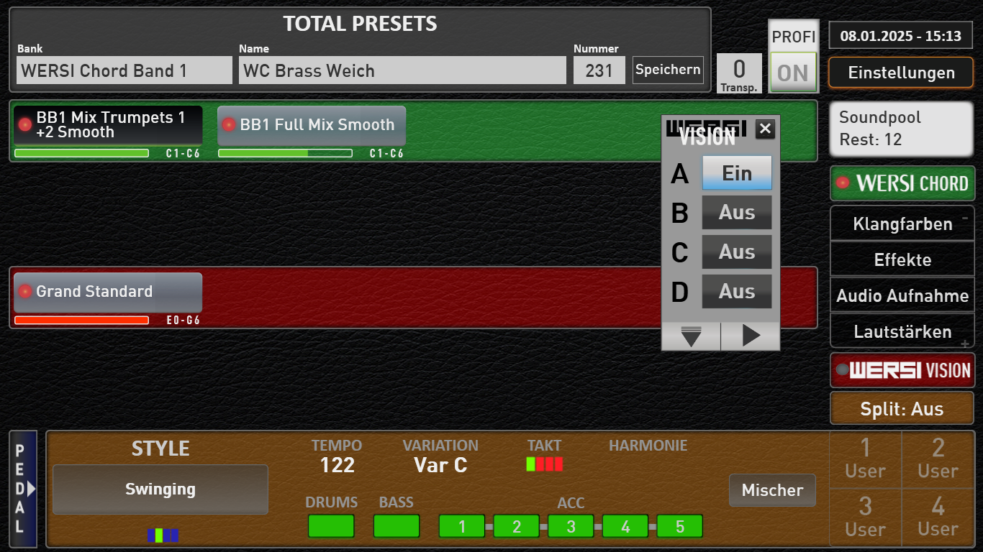This screenshot has width=983, height=552.
Task: Toggle the BASS track button
Action: pos(396,526)
